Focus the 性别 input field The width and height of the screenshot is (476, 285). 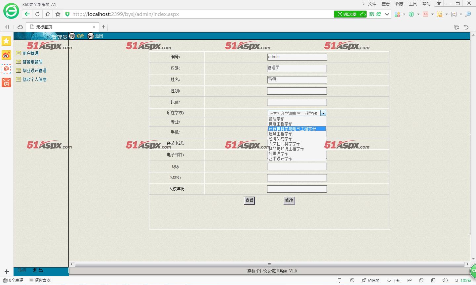[297, 91]
